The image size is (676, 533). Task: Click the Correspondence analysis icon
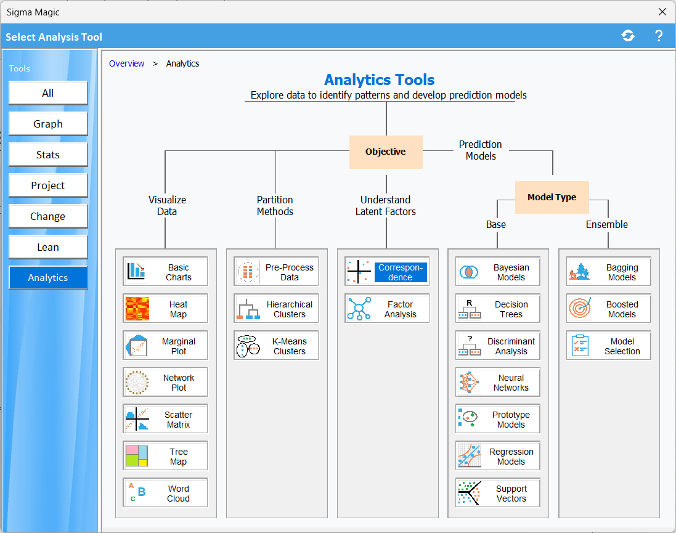pyautogui.click(x=359, y=272)
